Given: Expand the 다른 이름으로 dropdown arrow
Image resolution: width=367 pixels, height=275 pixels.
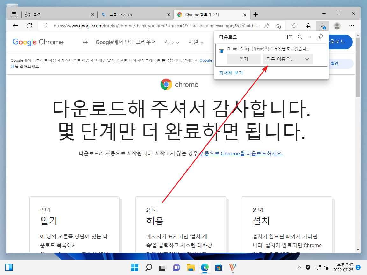Looking at the screenshot, I should pos(307,59).
